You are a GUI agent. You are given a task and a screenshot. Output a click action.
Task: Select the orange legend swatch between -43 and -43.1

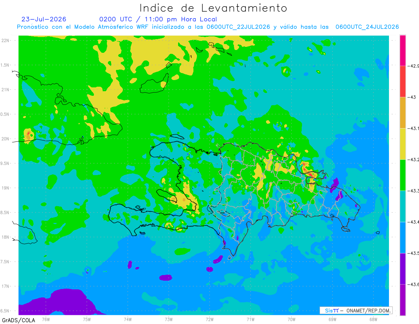(403, 113)
